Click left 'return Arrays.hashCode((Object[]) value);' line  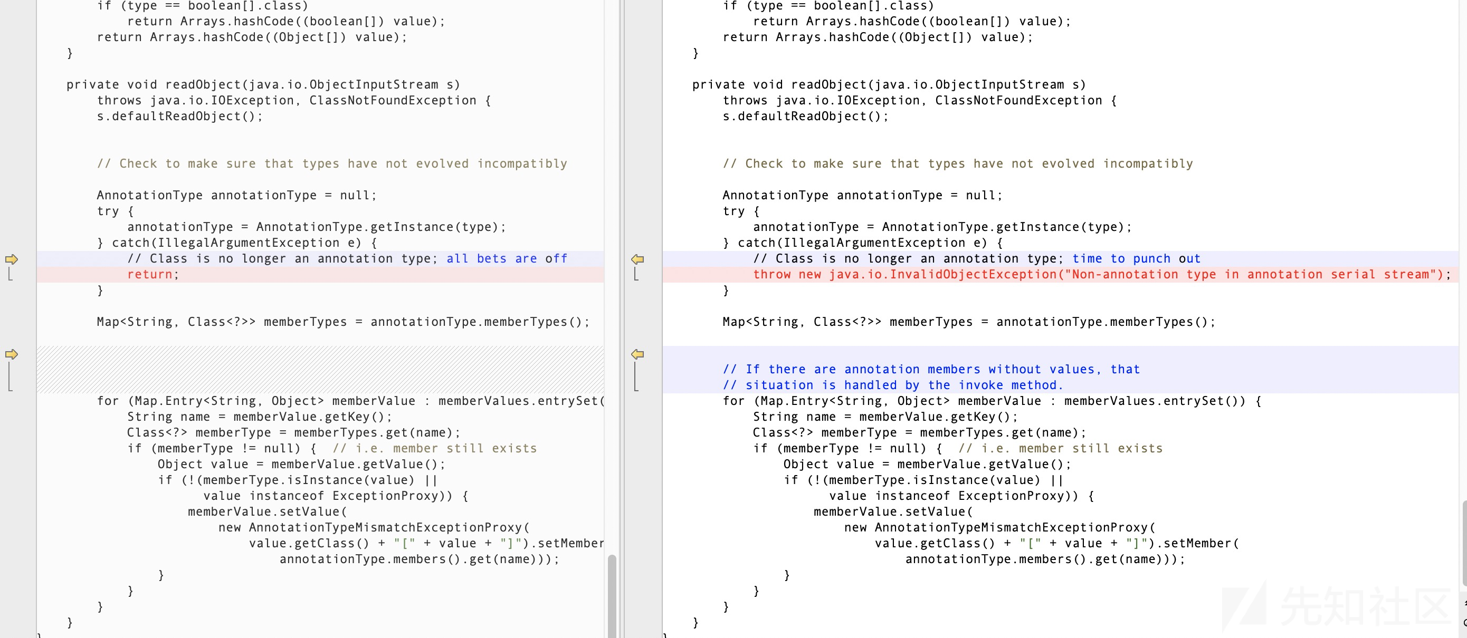point(252,37)
